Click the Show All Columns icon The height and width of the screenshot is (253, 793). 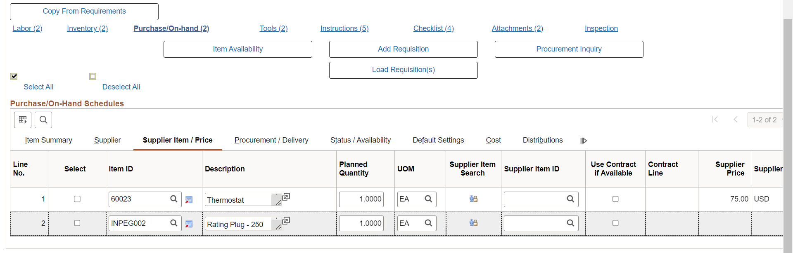[x=584, y=141]
